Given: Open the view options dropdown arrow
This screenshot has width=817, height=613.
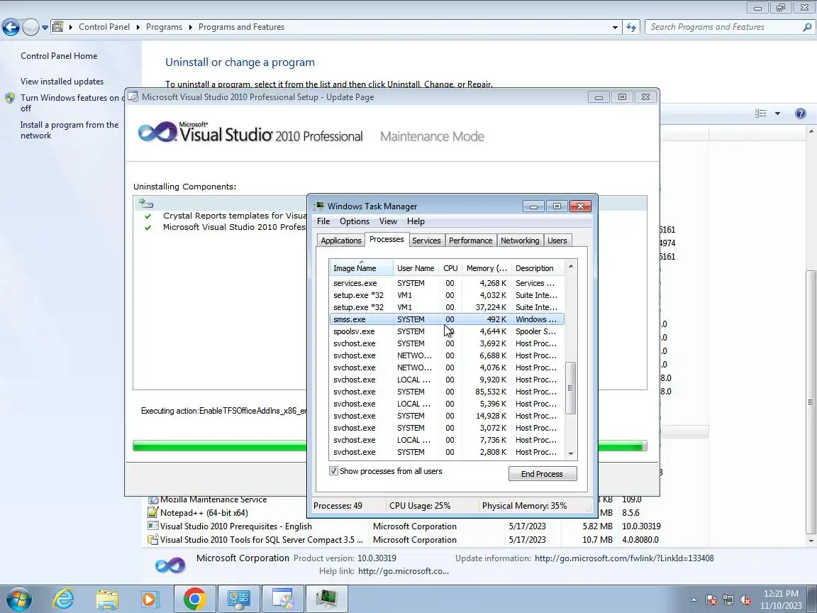Looking at the screenshot, I should pyautogui.click(x=777, y=113).
